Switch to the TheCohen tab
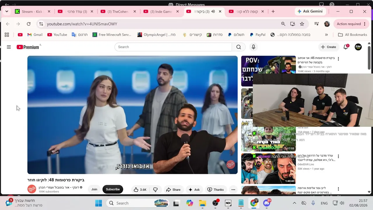This screenshot has width=373, height=210. 119,12
